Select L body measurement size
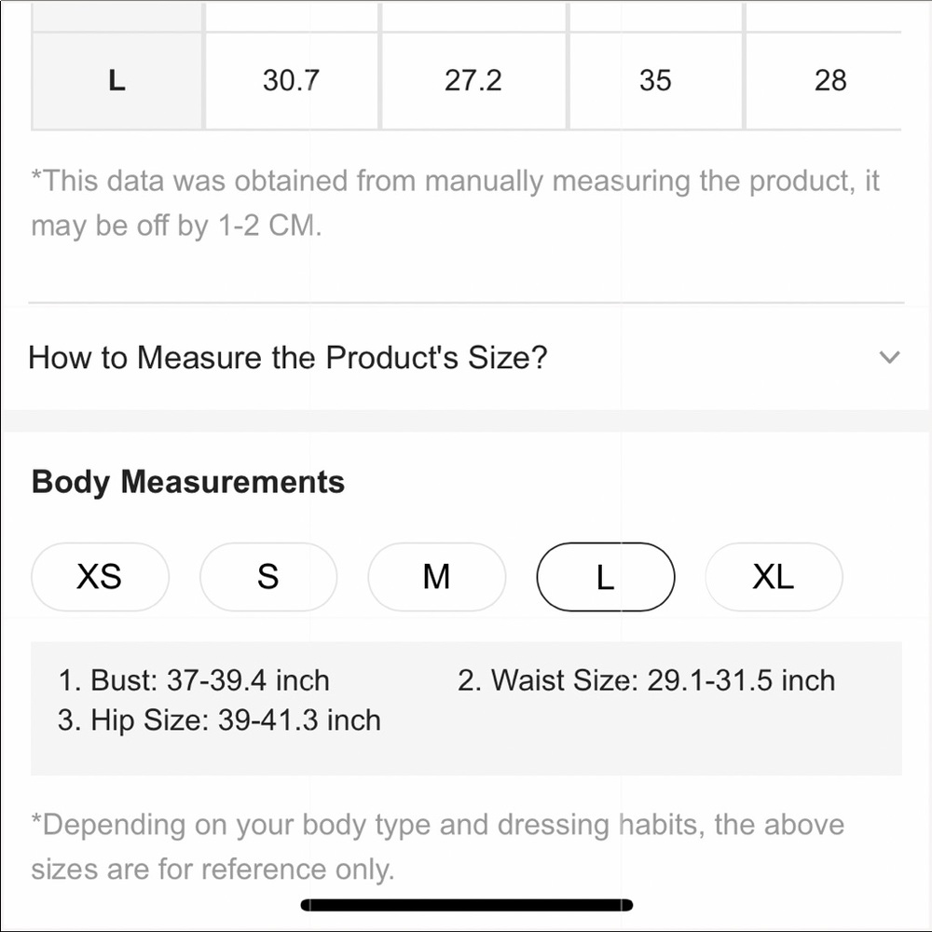Image resolution: width=932 pixels, height=932 pixels. pyautogui.click(x=605, y=577)
